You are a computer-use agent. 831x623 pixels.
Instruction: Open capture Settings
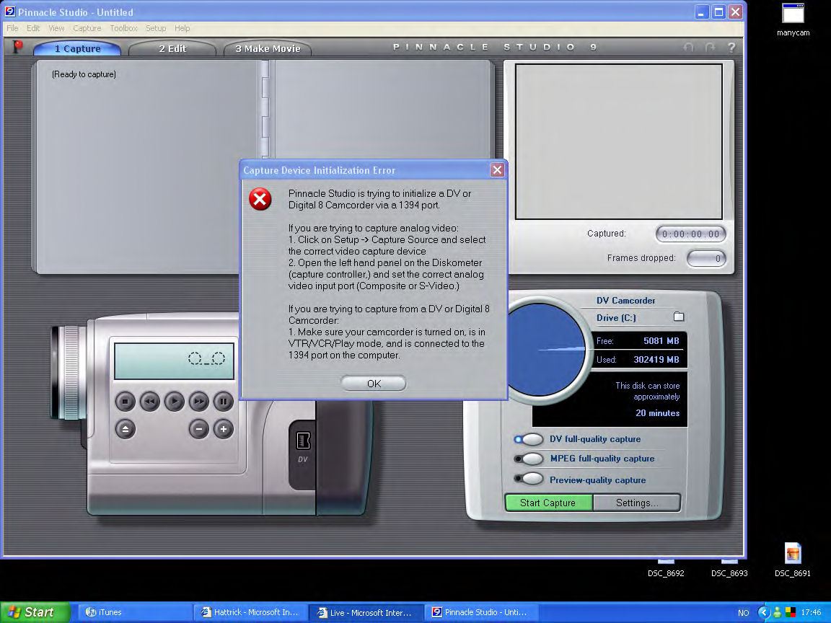(636, 503)
